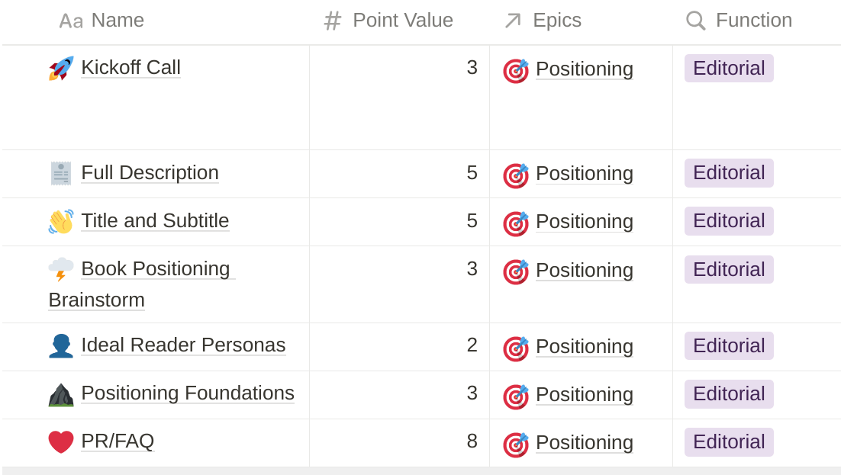Open the Ideal Reader Personas page
The width and height of the screenshot is (841, 475).
[183, 345]
